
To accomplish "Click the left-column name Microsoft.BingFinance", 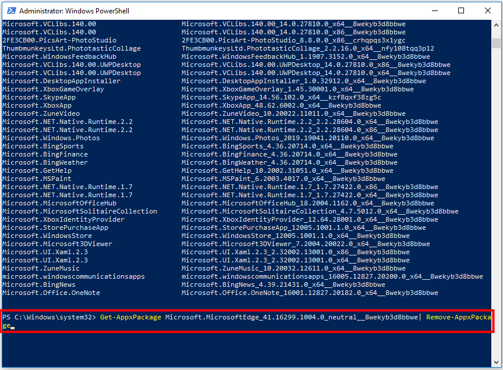I will click(45, 154).
